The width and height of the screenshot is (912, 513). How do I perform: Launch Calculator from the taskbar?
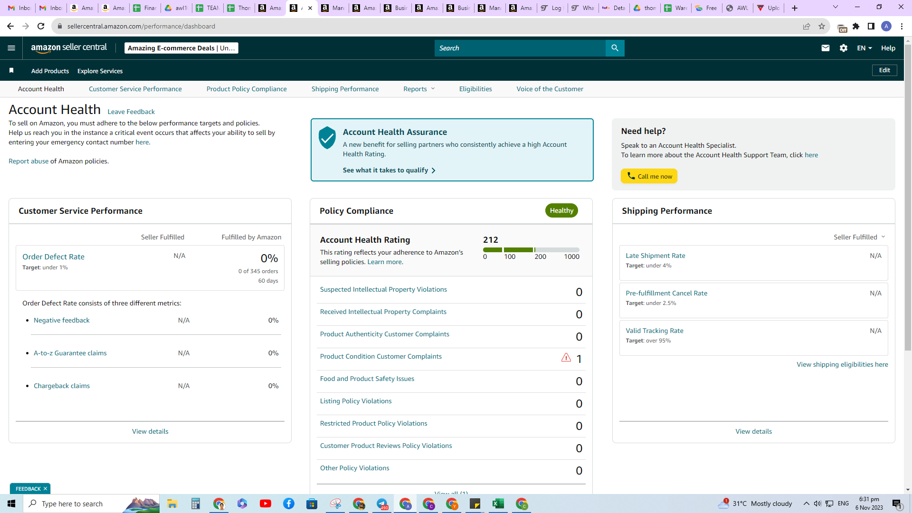(x=196, y=503)
